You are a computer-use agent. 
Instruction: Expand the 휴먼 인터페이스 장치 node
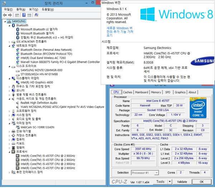coord(9,172)
